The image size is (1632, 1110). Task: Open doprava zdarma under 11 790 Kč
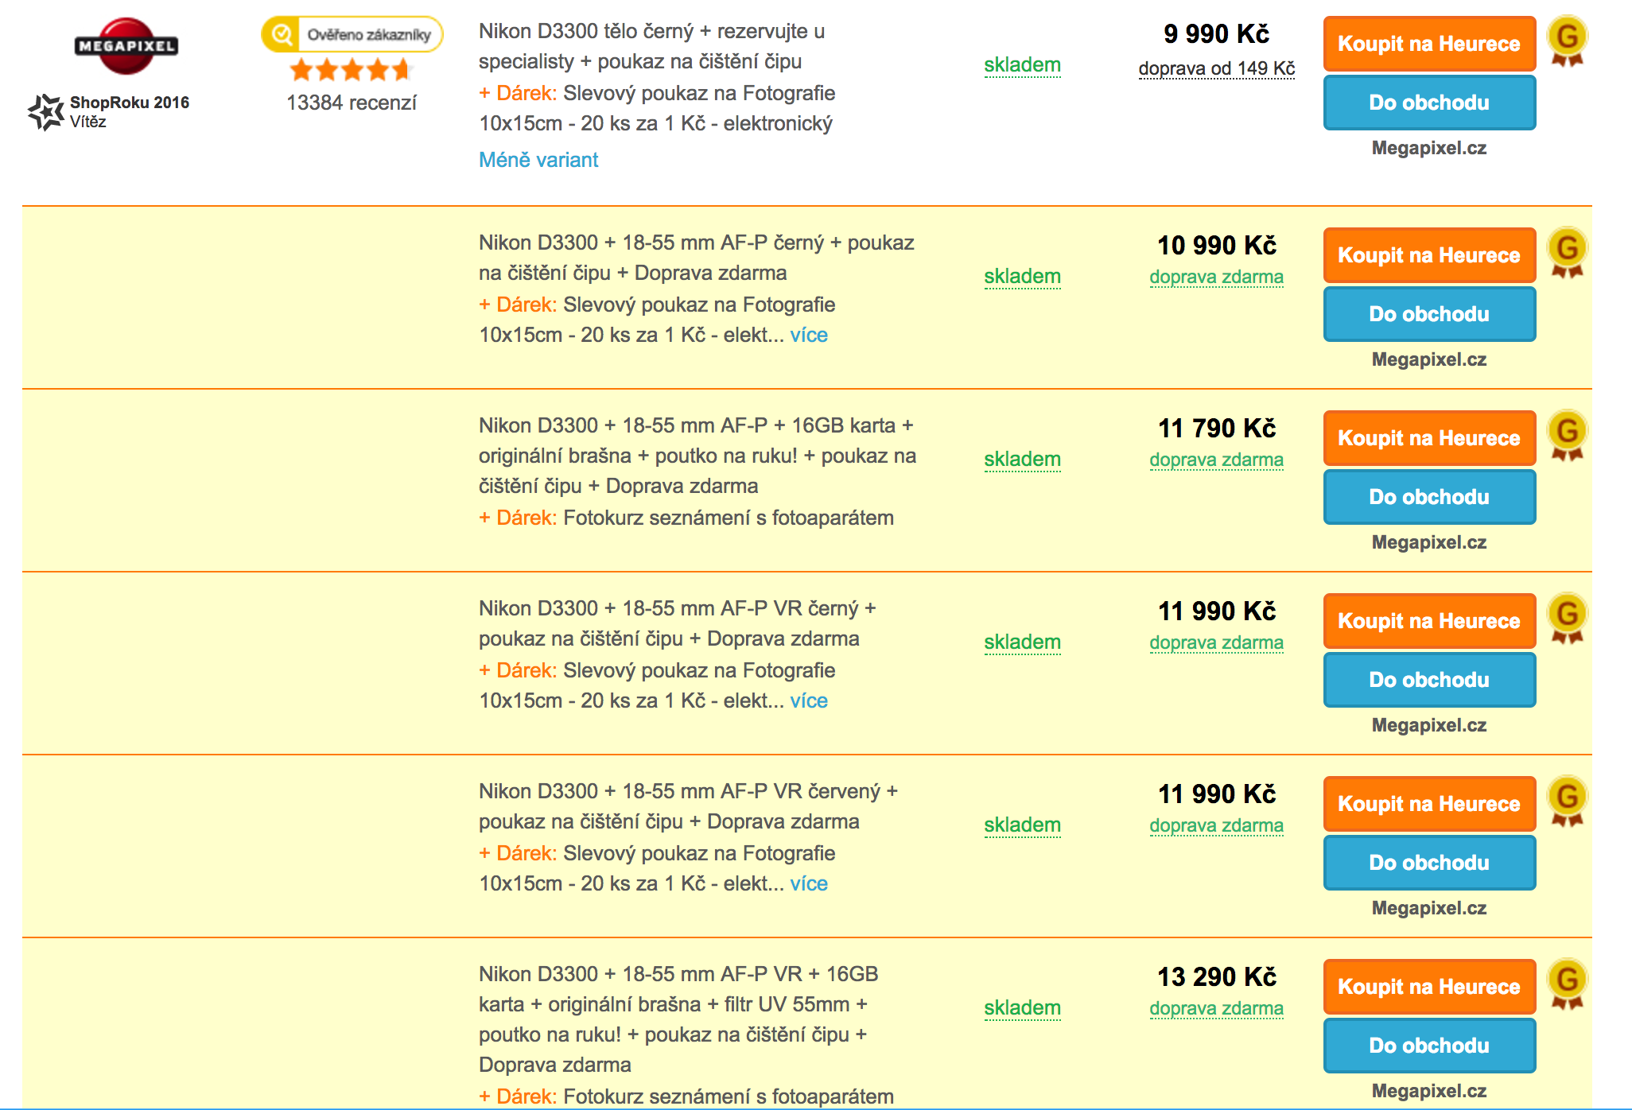[x=1216, y=460]
